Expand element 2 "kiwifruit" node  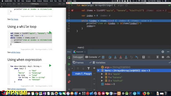102,81
